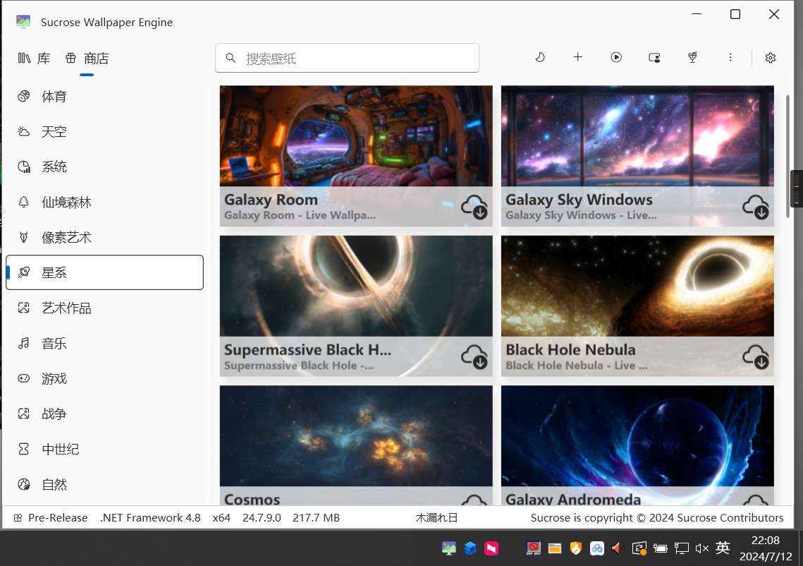Click the plus icon to add wallpaper
The image size is (803, 566).
(x=578, y=57)
